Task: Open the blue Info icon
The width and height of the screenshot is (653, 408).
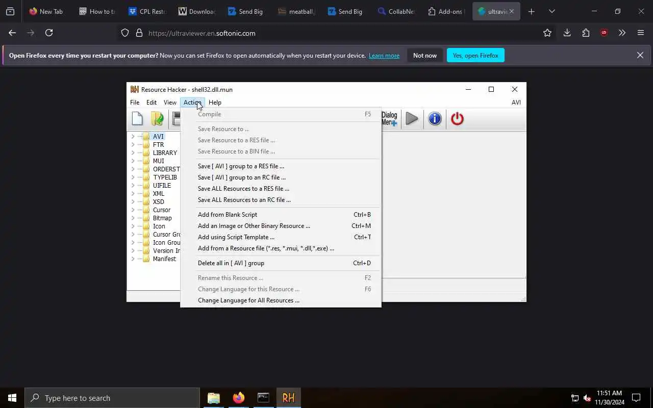Action: (x=435, y=119)
